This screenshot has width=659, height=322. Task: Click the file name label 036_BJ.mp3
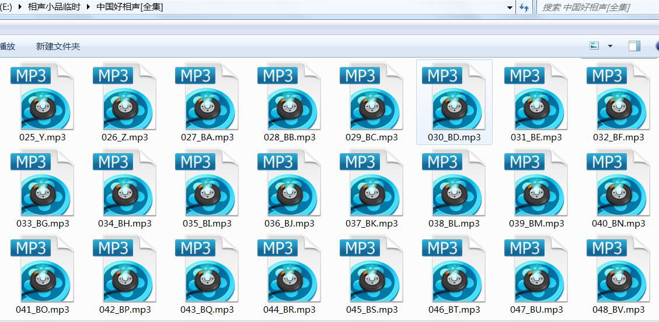(x=289, y=224)
